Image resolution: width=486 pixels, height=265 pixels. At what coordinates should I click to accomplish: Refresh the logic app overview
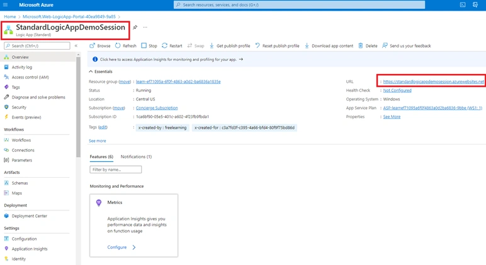click(126, 45)
